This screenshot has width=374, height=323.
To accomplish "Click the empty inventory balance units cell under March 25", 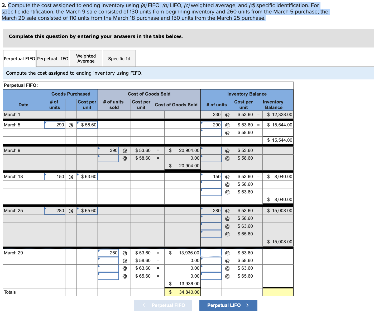I will point(211,218).
